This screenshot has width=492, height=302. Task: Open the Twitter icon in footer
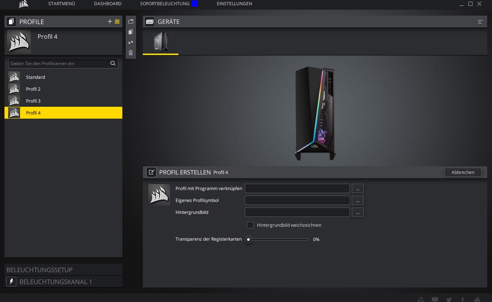point(449,299)
